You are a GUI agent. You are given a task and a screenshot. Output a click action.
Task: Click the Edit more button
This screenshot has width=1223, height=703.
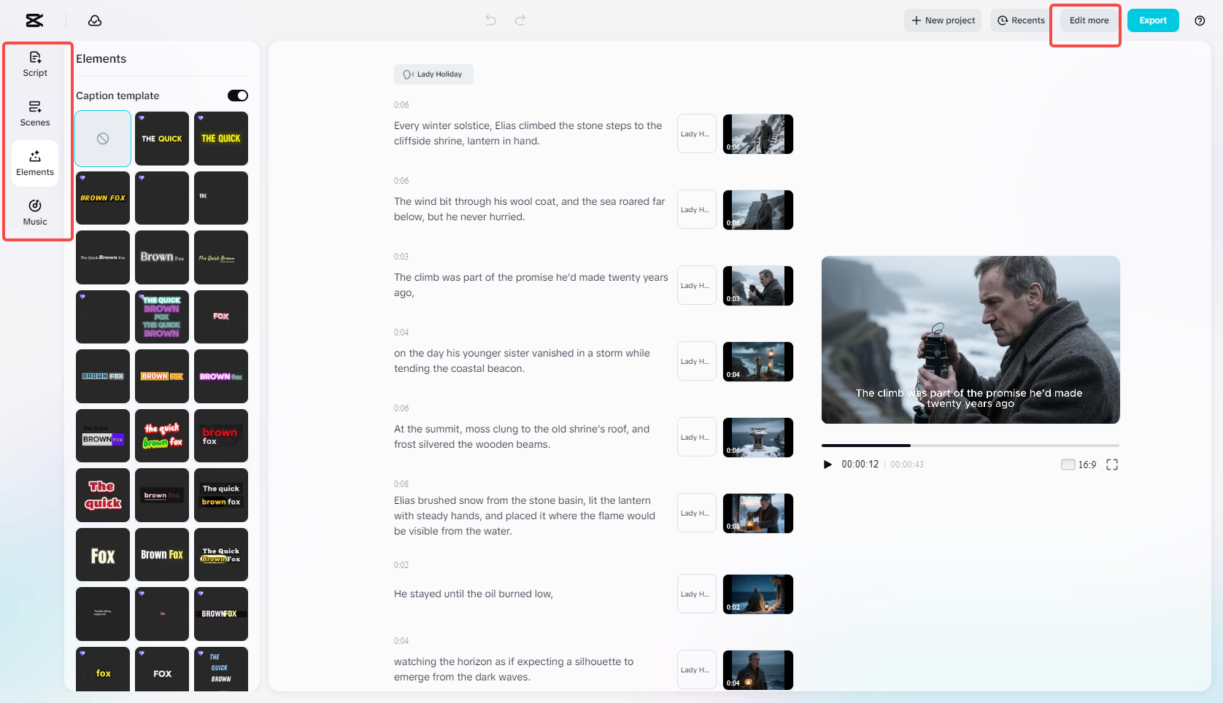[1087, 20]
